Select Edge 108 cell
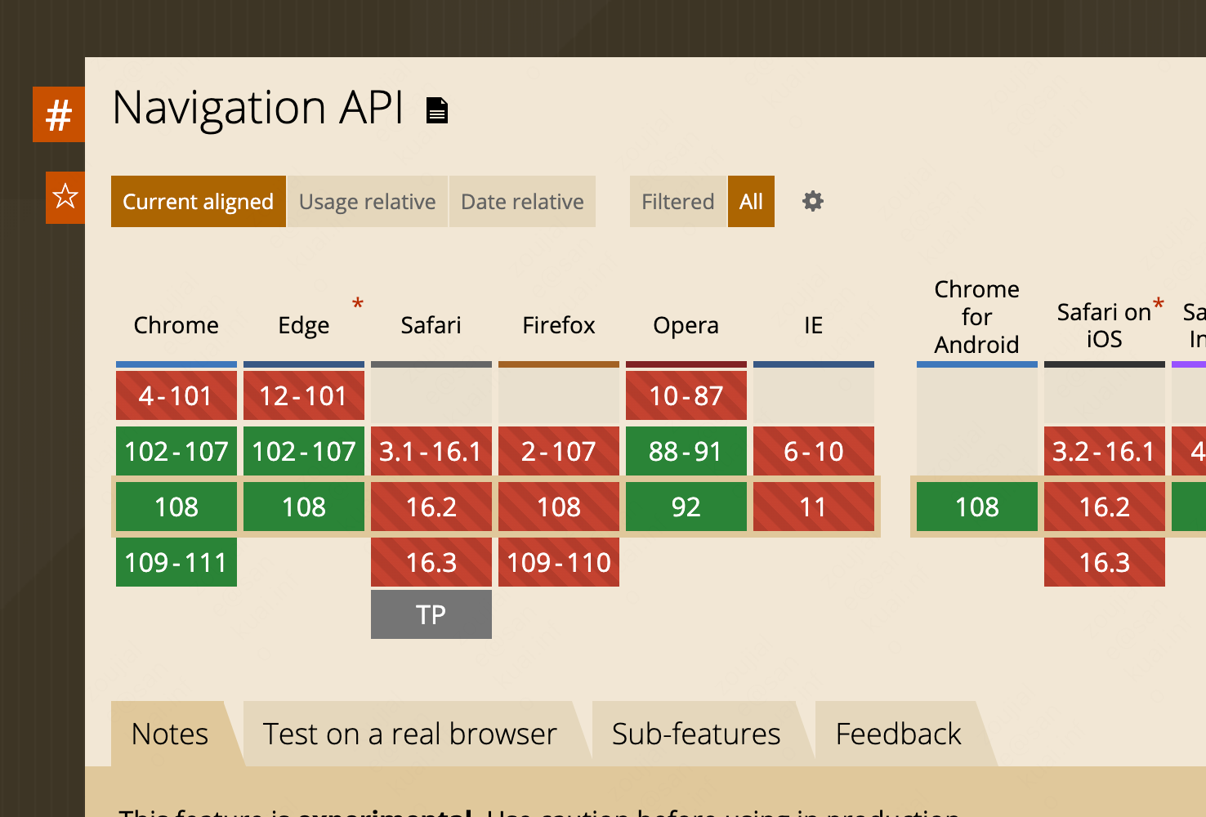The image size is (1206, 817). [304, 507]
